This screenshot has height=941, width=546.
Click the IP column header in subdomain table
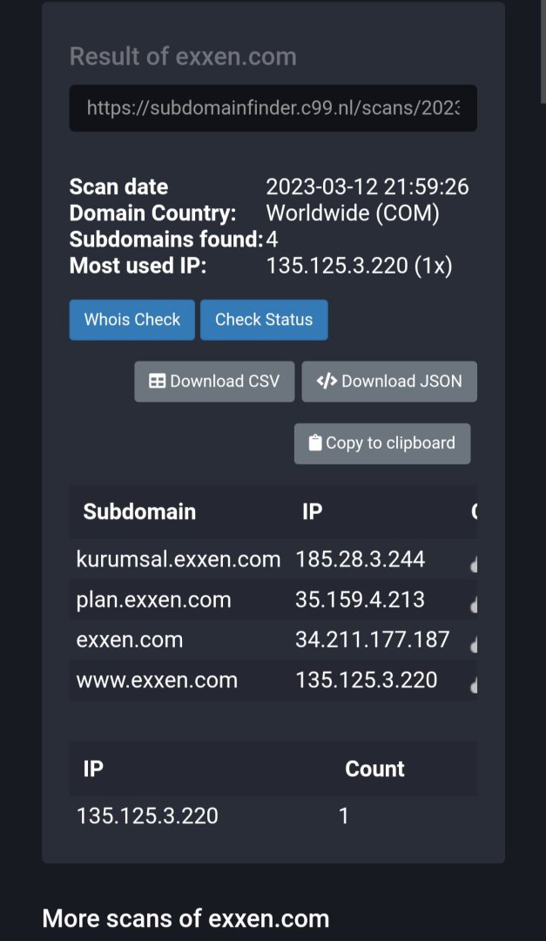312,511
